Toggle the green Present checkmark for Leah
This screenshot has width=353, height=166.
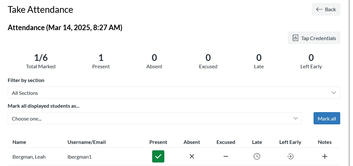click(x=158, y=156)
